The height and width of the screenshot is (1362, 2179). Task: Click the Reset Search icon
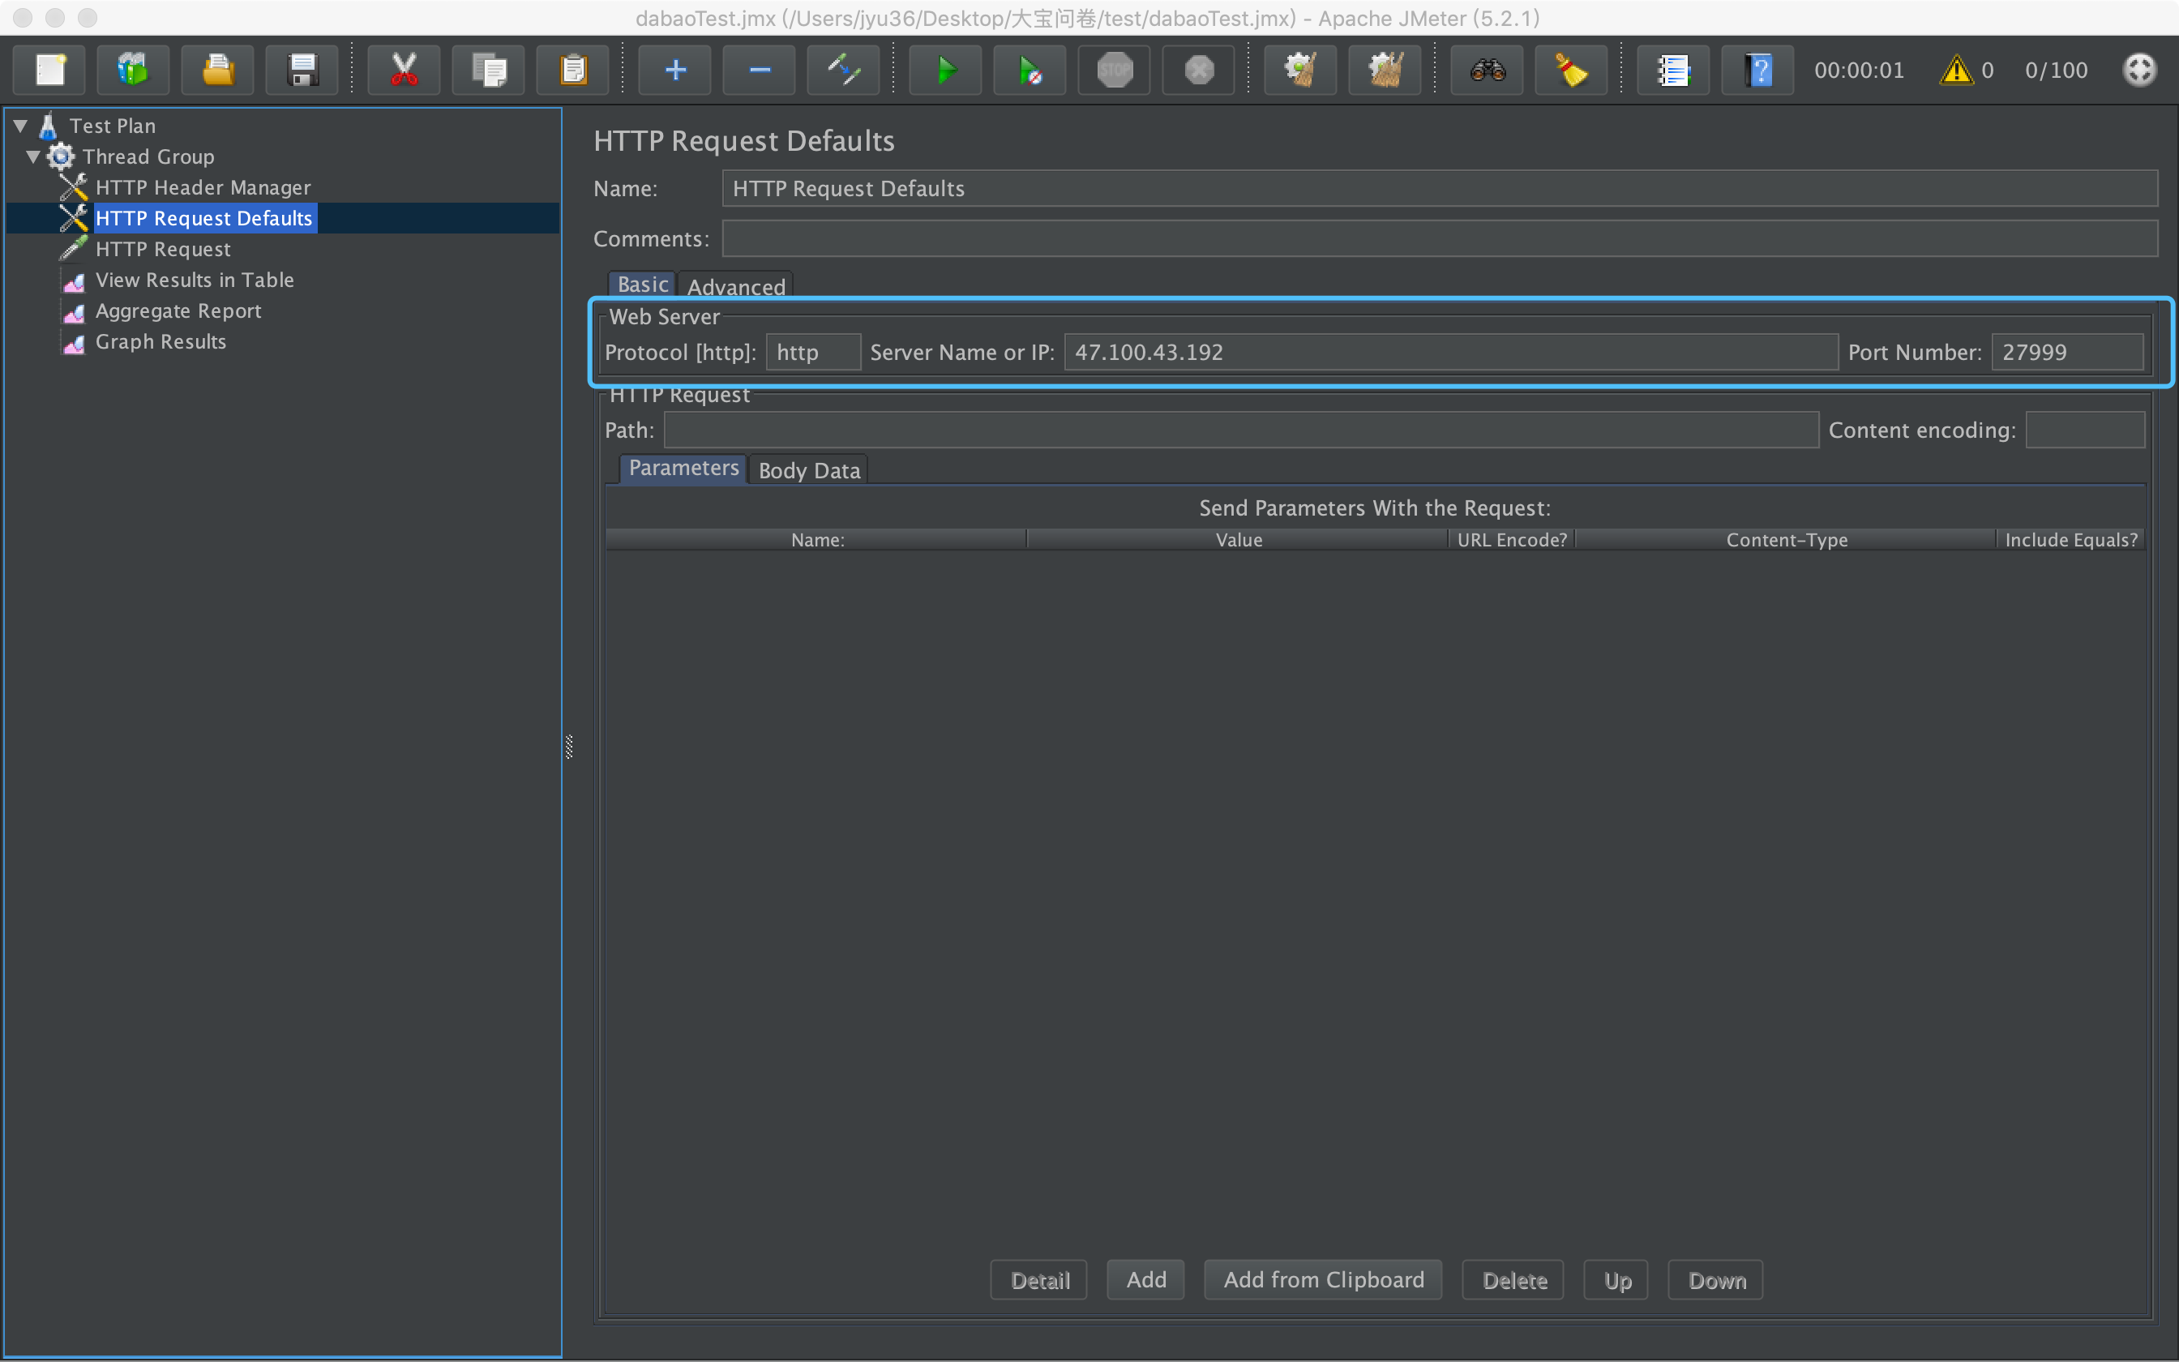tap(1572, 71)
